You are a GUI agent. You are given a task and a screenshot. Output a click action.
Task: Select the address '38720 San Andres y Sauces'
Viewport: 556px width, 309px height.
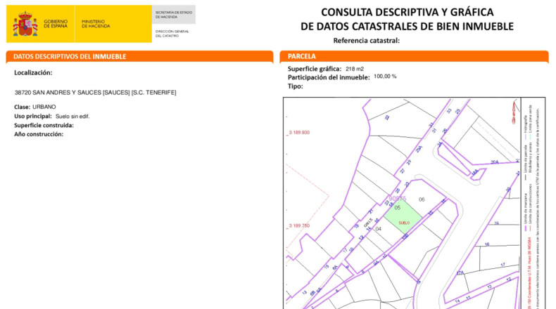coord(96,93)
